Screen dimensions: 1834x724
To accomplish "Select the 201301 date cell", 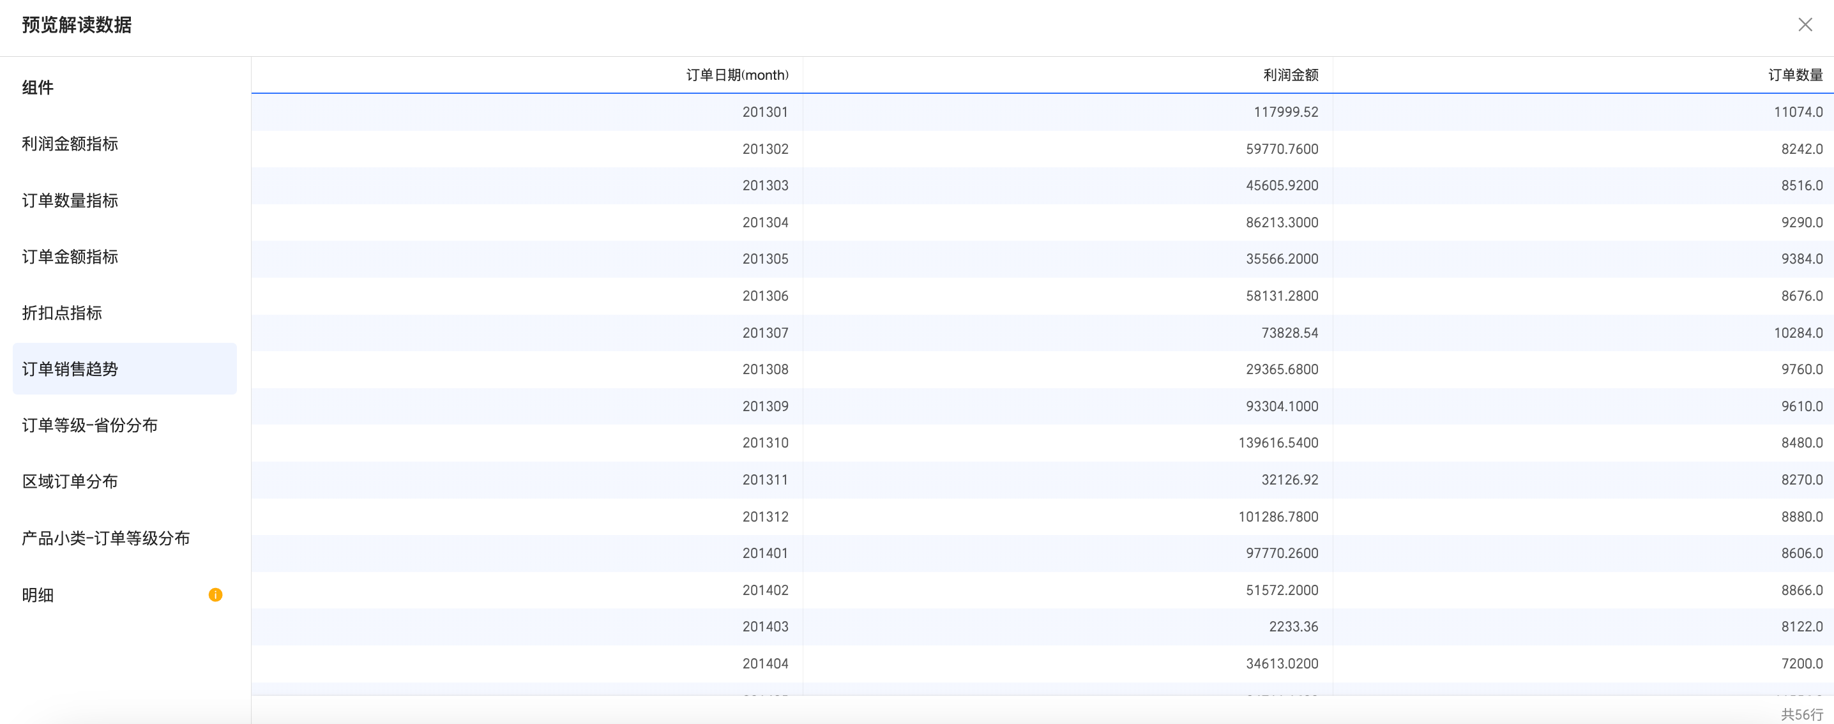I will coord(764,112).
